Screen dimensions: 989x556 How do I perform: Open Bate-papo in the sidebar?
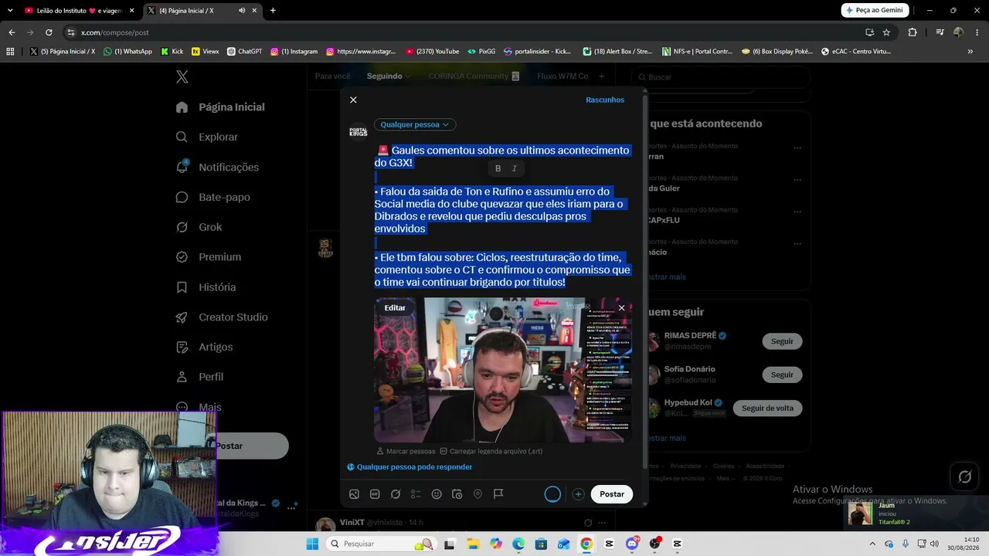tap(213, 197)
